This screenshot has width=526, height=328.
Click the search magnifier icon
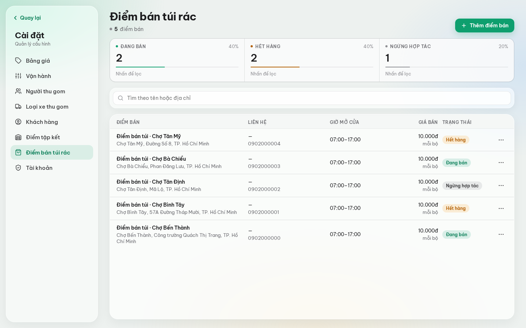pyautogui.click(x=121, y=98)
